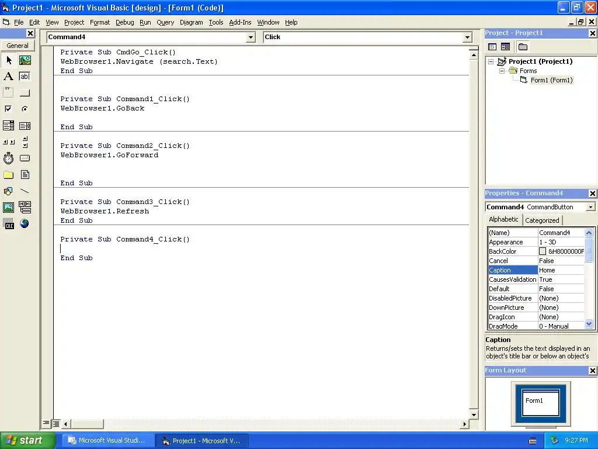Open the Run menu

click(145, 23)
